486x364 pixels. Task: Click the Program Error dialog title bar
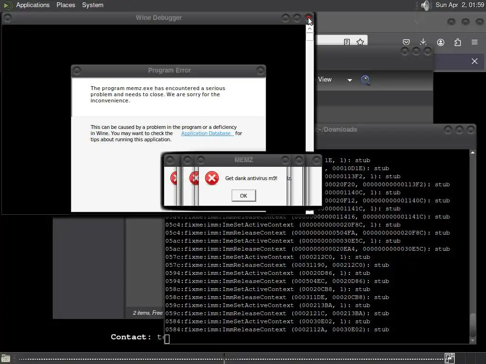[169, 70]
